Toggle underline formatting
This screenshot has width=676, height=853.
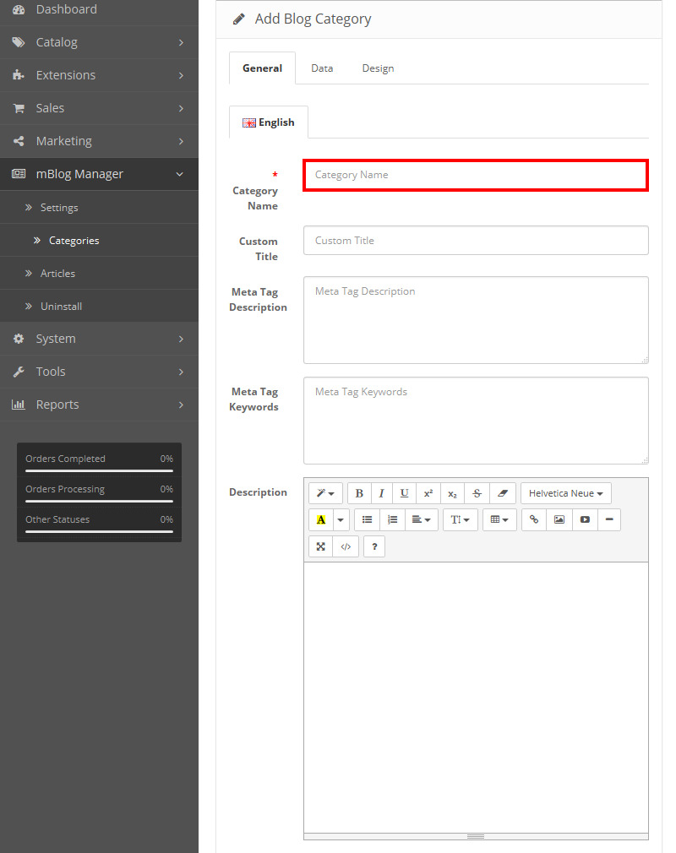[405, 493]
